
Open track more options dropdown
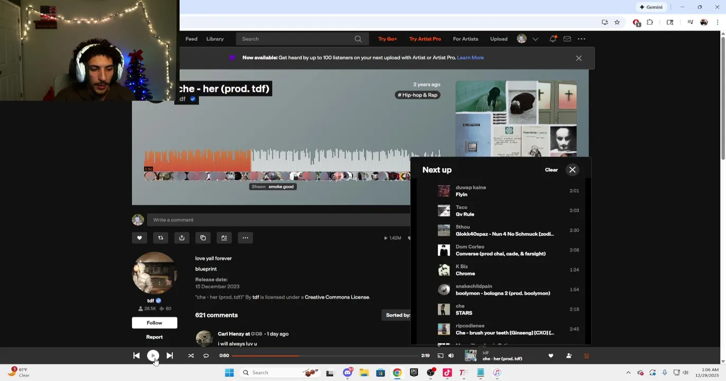[245, 238]
